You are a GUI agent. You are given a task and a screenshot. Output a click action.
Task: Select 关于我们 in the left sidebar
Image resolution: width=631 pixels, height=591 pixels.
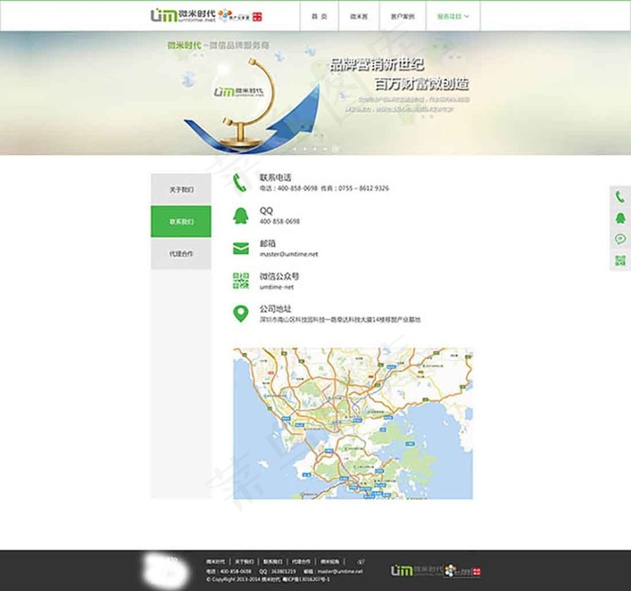(x=181, y=189)
